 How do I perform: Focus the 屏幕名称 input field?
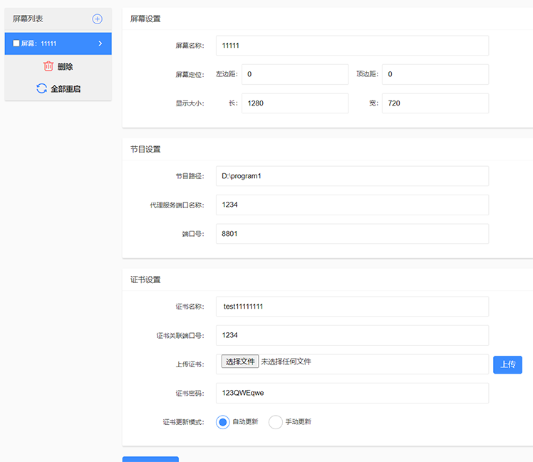pos(352,46)
